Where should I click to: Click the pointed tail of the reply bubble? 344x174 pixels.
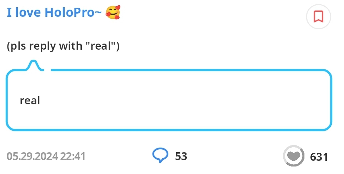coord(34,64)
